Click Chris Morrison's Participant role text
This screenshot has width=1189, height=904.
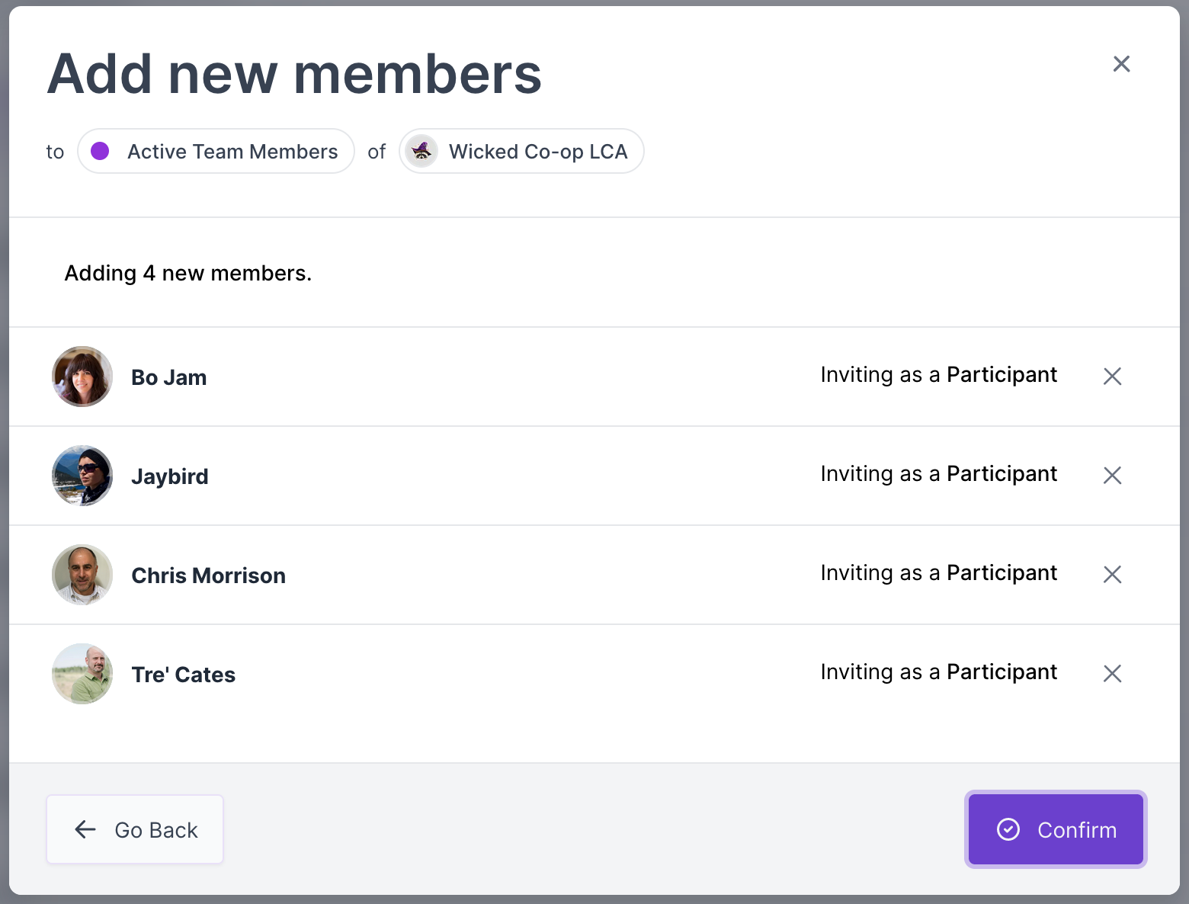[1002, 573]
